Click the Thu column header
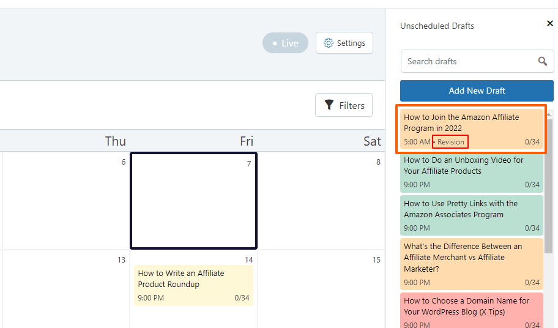Image resolution: width=558 pixels, height=328 pixels. (115, 141)
